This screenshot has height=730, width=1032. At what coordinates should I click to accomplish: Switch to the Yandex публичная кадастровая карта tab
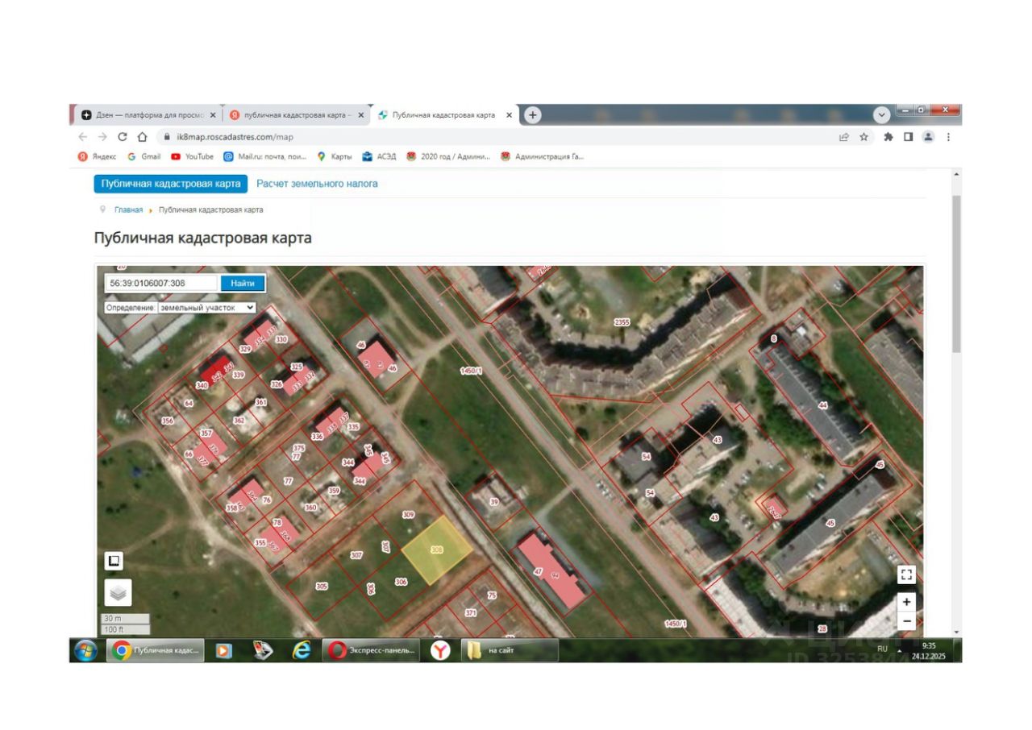point(296,115)
